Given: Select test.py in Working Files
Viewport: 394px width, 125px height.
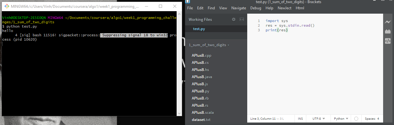Looking at the screenshot, I should click(x=199, y=29).
